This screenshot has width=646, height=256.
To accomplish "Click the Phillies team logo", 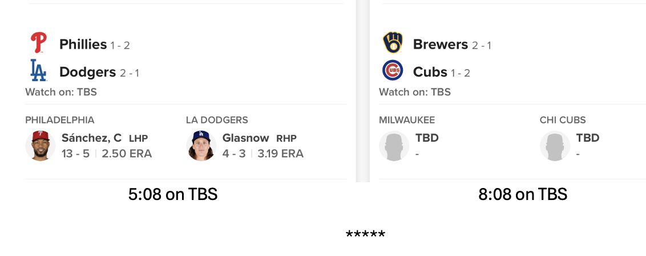I will 39,43.
